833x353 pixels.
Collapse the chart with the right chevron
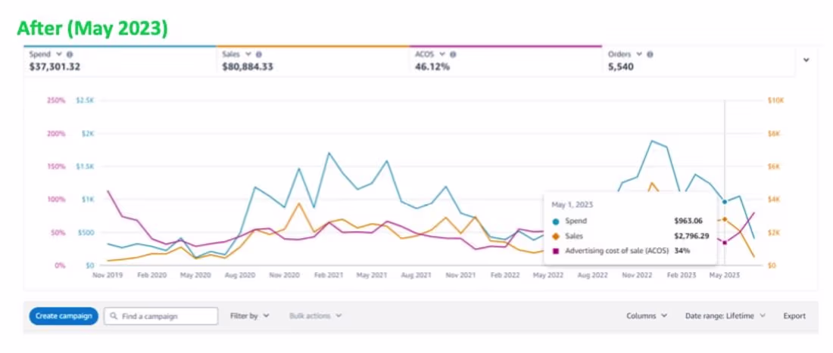point(806,60)
